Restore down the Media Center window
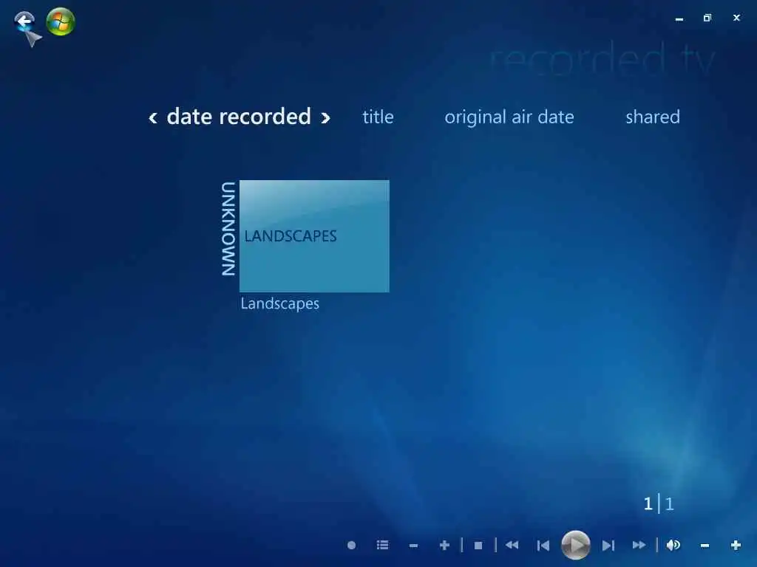The image size is (757, 567). pos(707,18)
